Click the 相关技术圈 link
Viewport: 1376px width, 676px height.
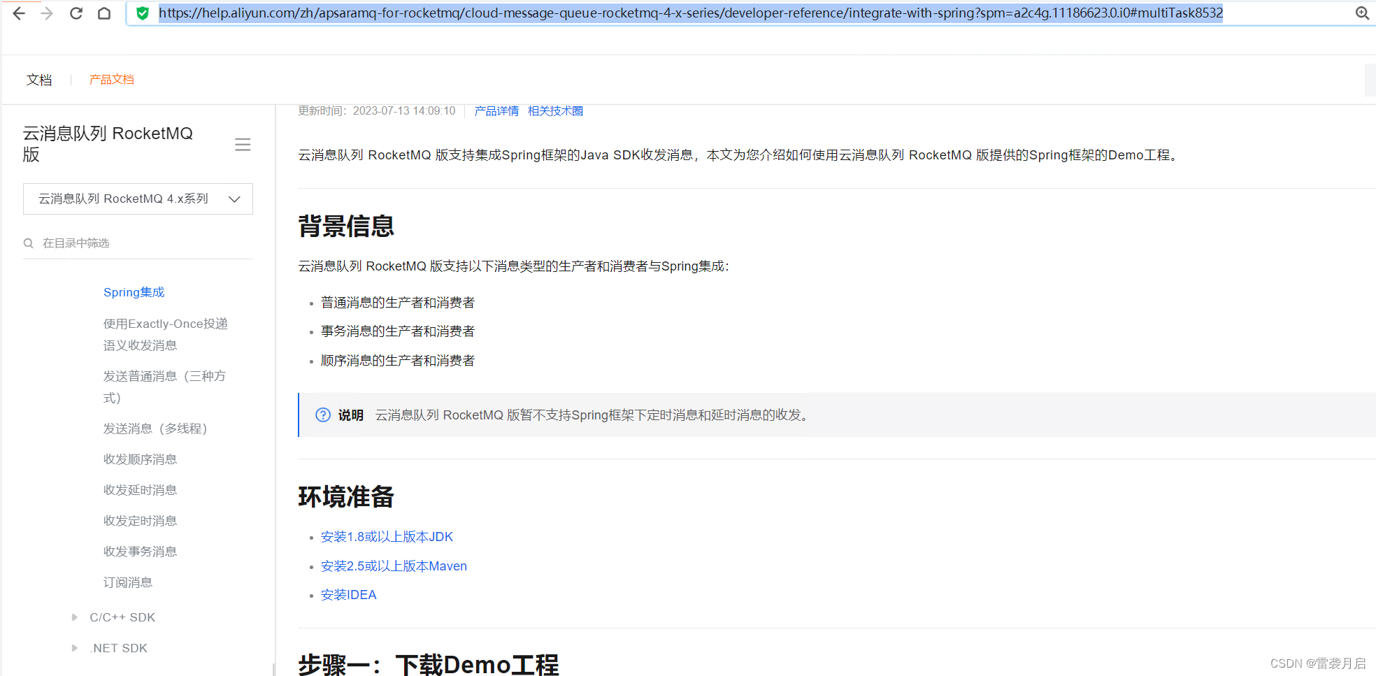(555, 110)
